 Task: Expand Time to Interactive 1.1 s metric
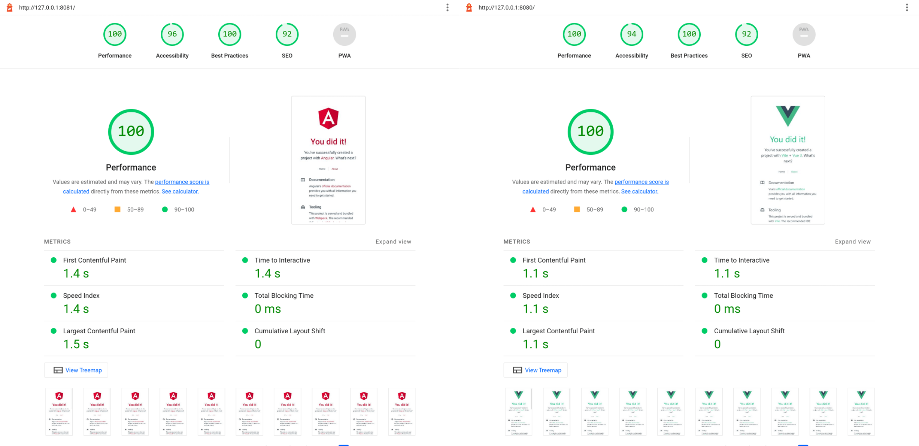point(785,268)
